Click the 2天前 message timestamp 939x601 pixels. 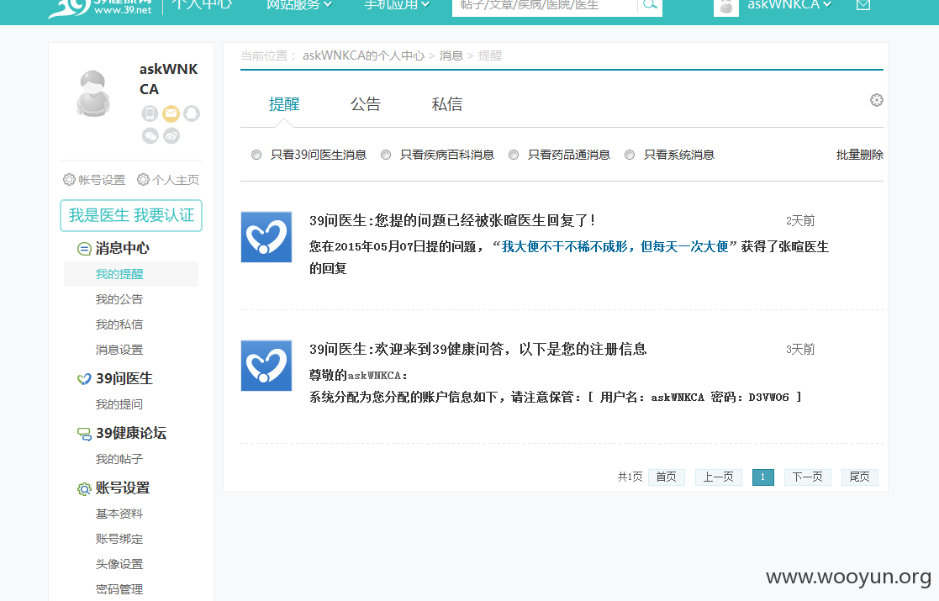click(x=800, y=221)
